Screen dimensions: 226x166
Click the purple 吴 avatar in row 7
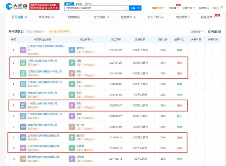click(x=72, y=116)
